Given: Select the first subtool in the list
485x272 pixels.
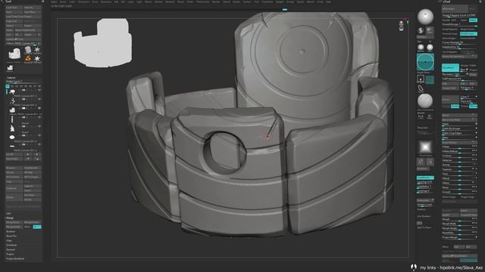Looking at the screenshot, I should click(23, 92).
